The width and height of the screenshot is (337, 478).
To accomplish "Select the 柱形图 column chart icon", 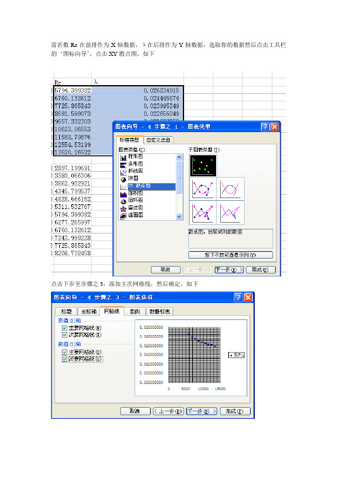I will click(123, 157).
